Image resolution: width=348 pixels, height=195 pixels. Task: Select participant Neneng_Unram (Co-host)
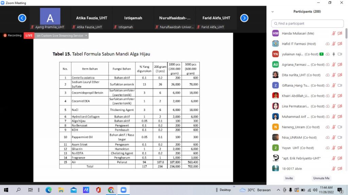(x=307, y=127)
